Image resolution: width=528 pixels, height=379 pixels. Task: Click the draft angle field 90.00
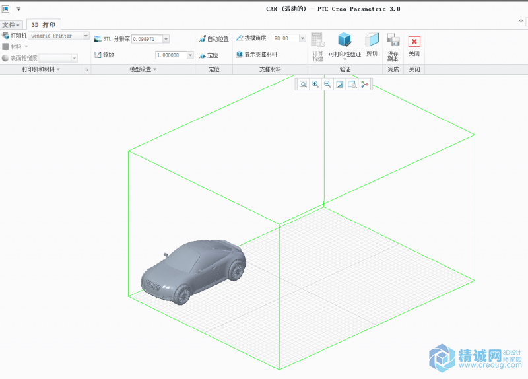(286, 38)
